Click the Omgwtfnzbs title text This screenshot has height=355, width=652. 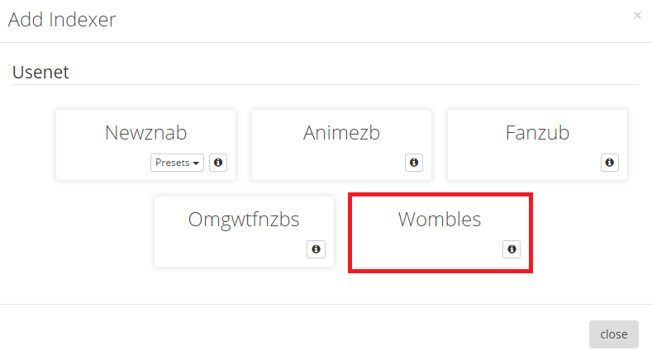point(244,219)
